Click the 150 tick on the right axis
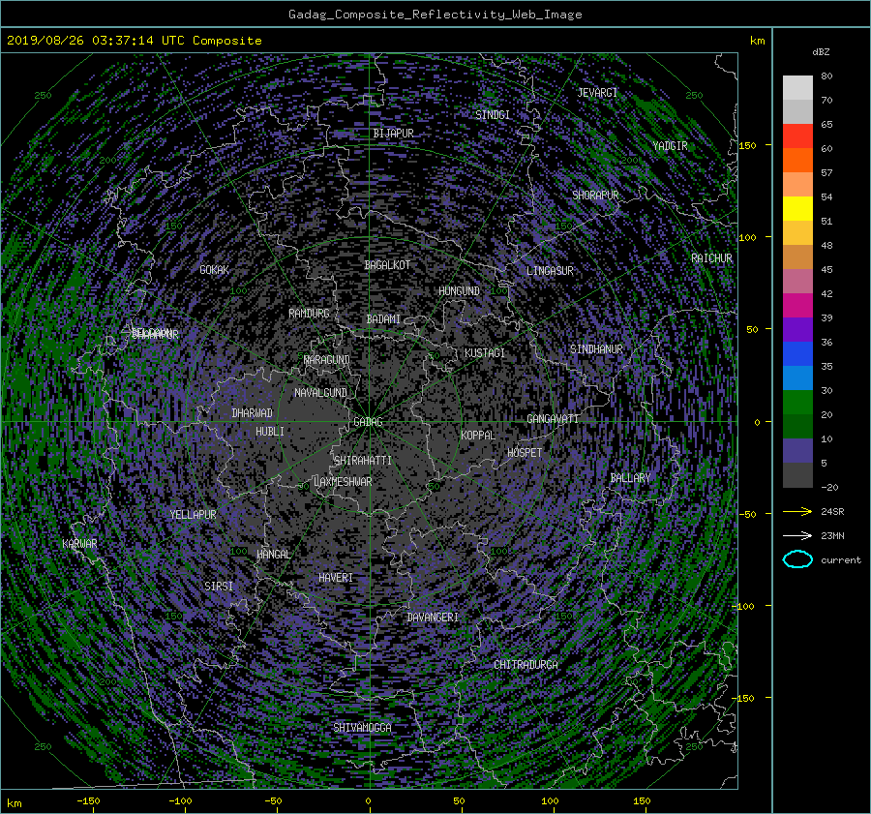 coord(747,145)
